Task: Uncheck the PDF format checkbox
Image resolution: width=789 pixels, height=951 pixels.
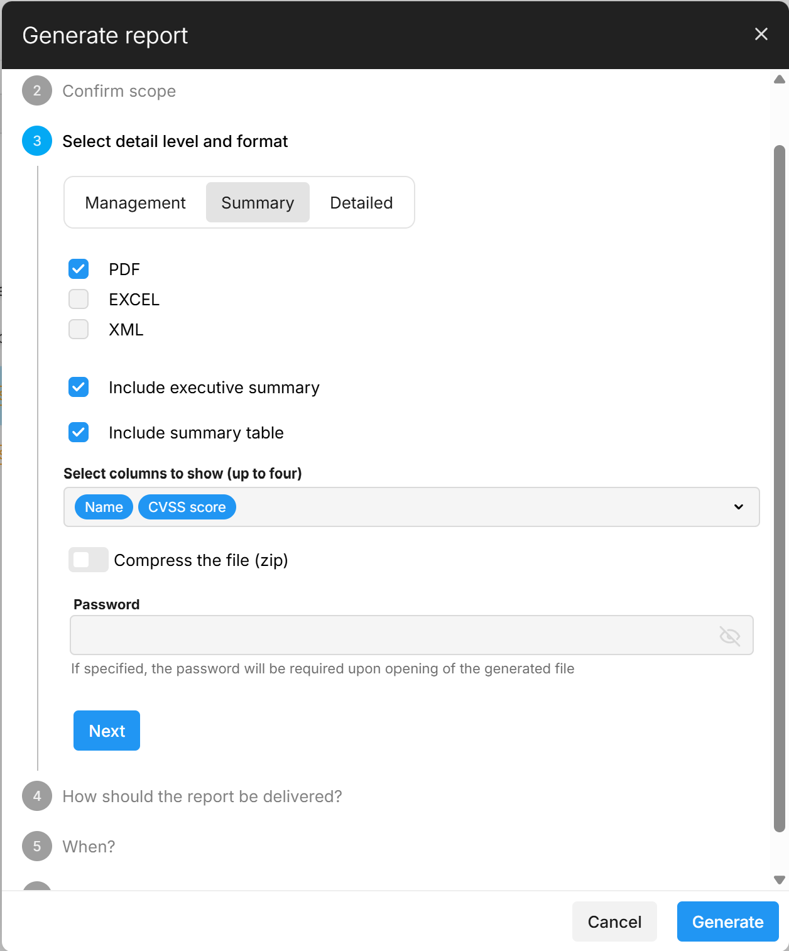Action: pos(79,269)
